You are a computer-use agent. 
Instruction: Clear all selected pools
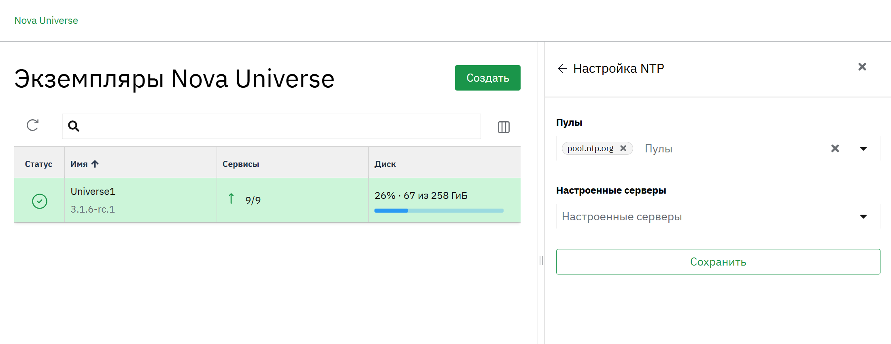[835, 148]
